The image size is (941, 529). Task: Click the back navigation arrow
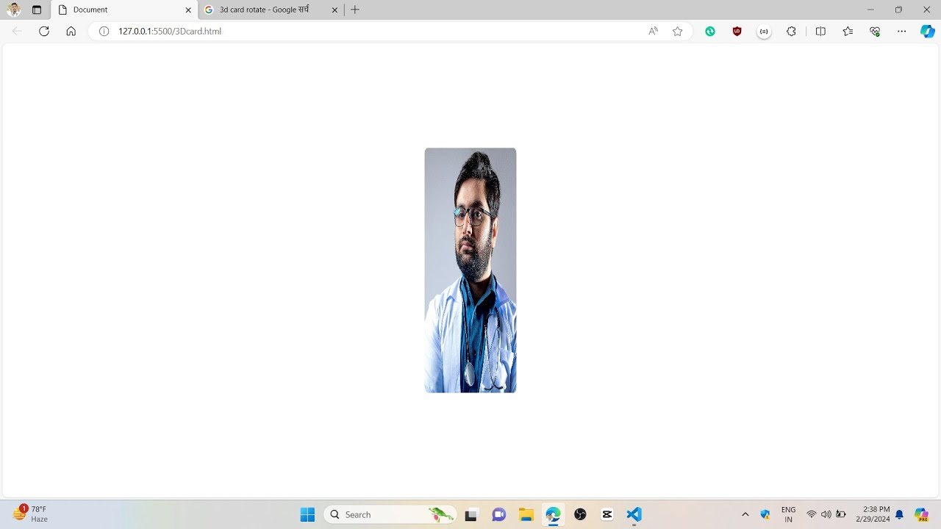point(17,31)
